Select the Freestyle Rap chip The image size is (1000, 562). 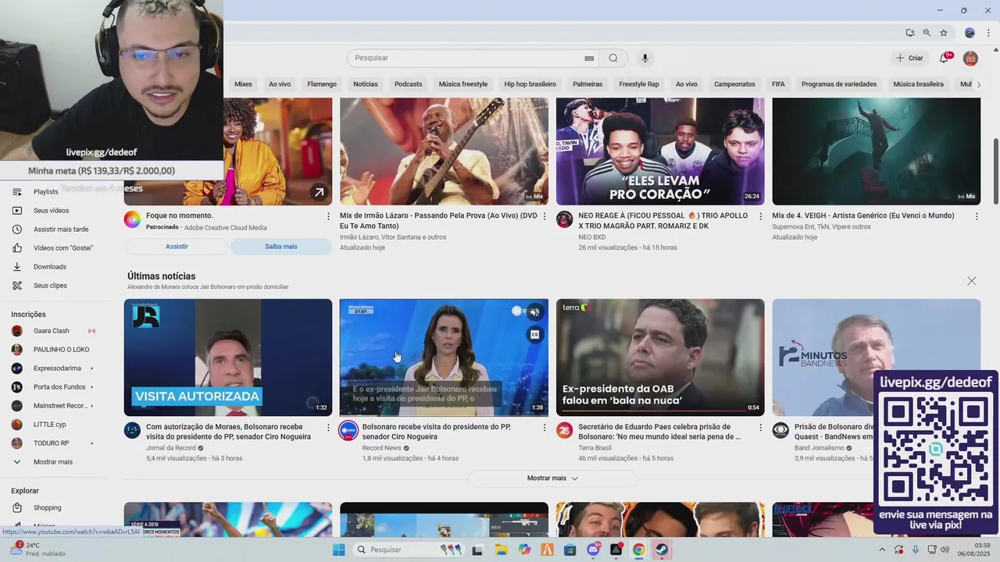639,84
